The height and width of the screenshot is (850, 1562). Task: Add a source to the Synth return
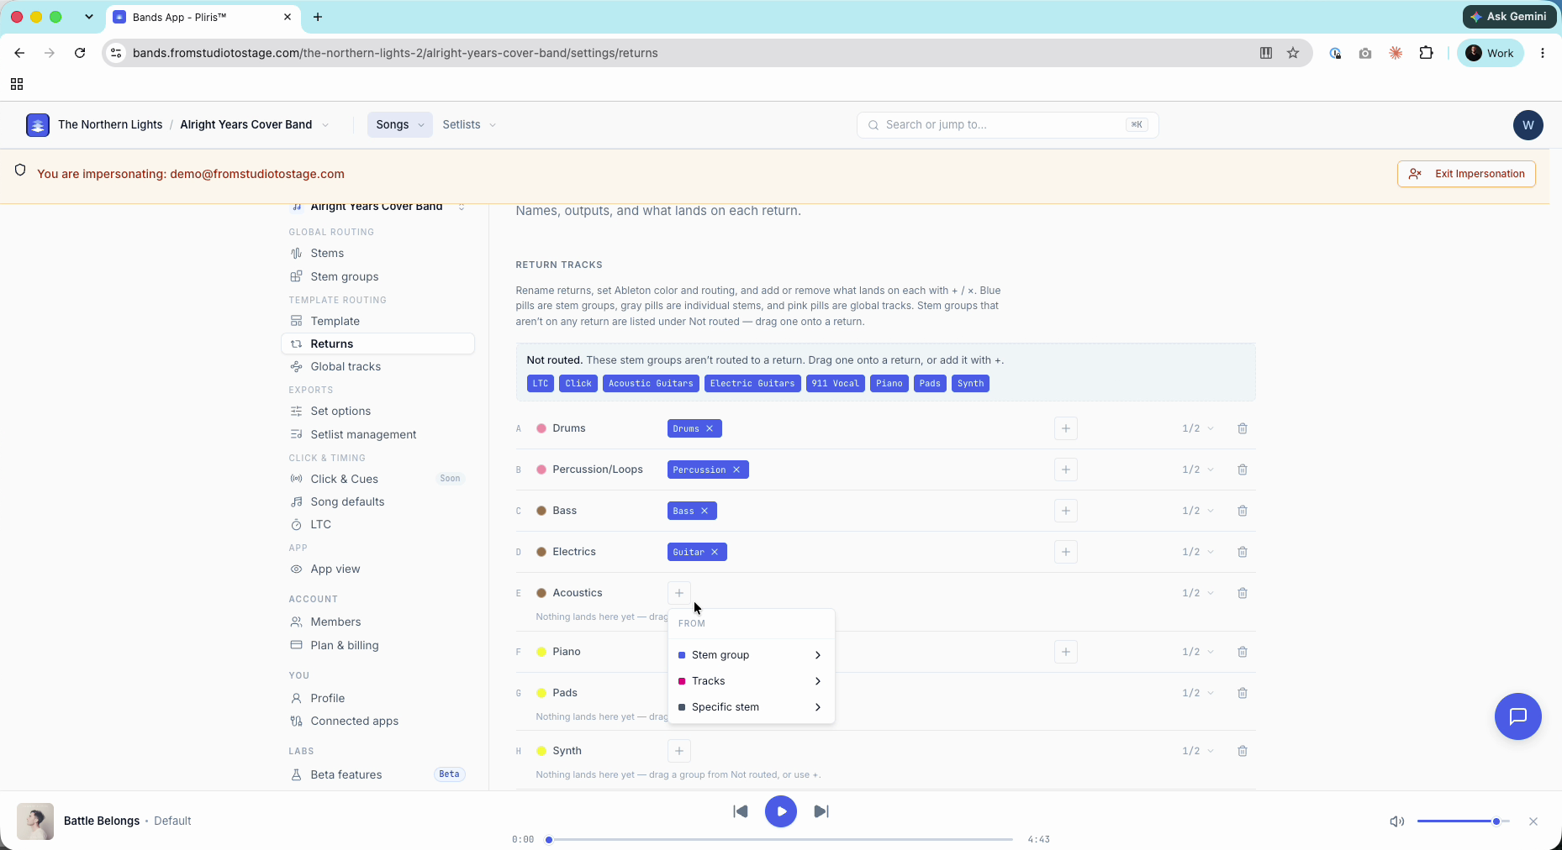(679, 751)
